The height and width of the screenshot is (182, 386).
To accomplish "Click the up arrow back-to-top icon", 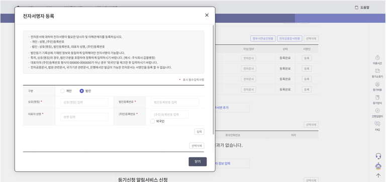I will [378, 175].
